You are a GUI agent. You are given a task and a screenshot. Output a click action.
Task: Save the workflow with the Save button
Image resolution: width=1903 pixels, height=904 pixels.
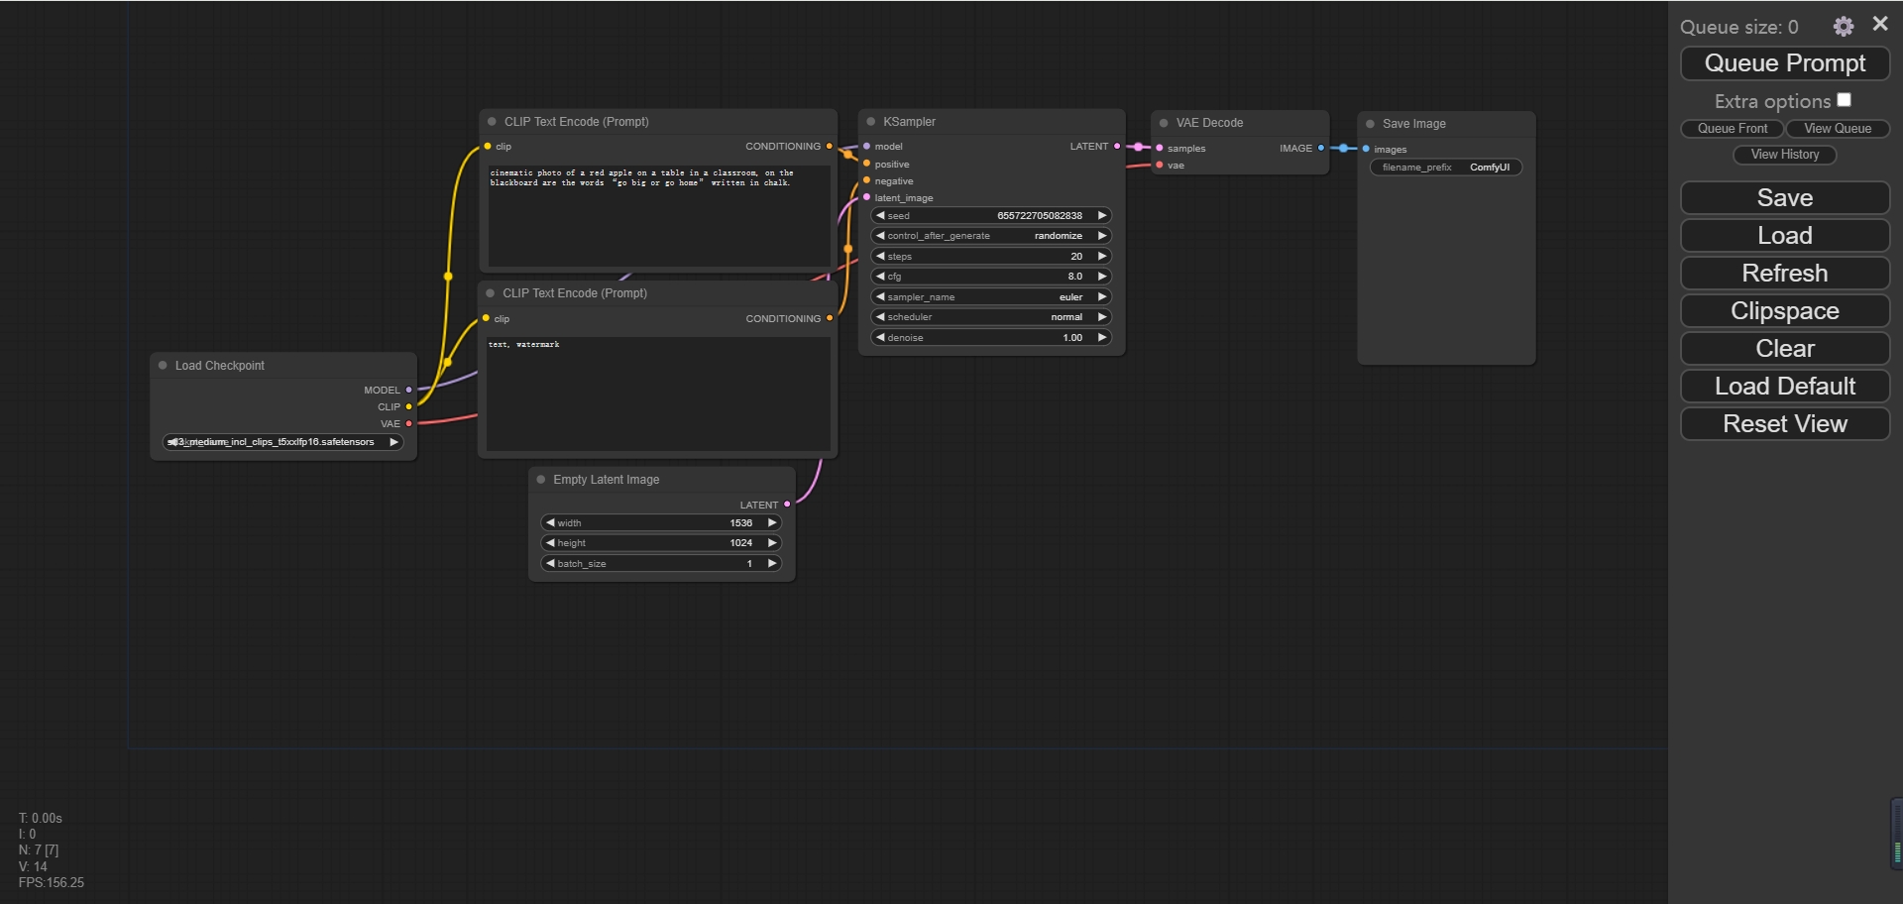(1785, 198)
